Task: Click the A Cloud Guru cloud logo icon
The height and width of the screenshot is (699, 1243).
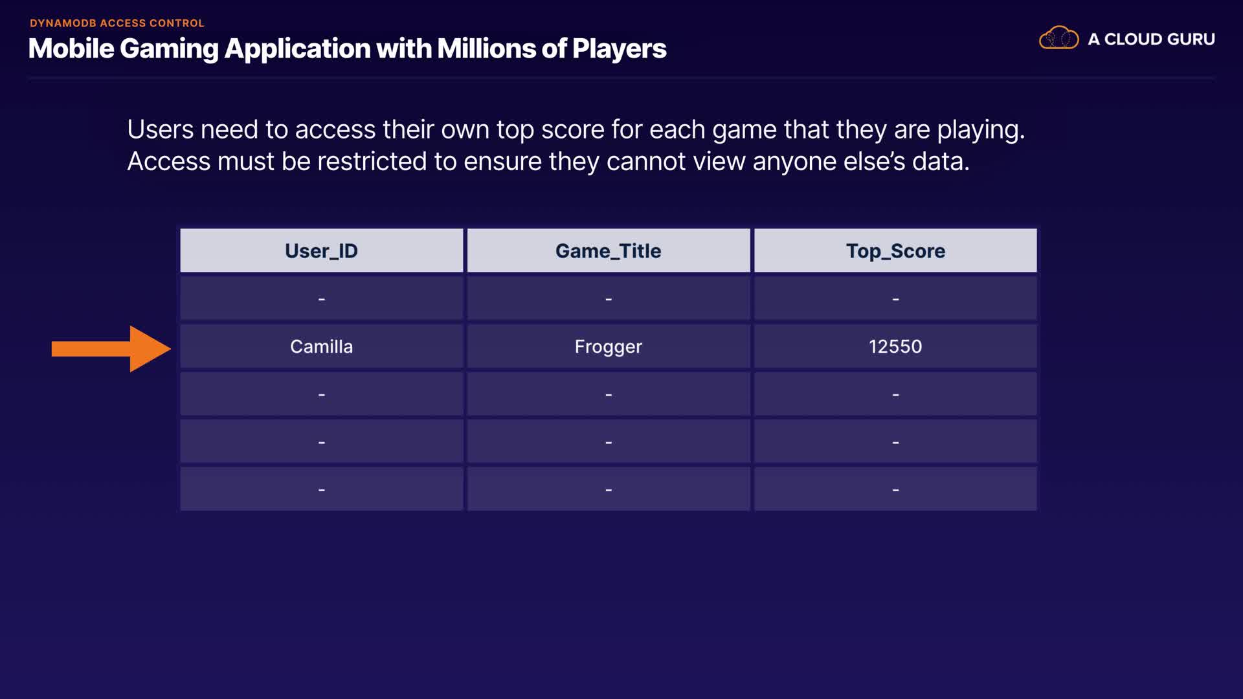Action: [x=1058, y=38]
